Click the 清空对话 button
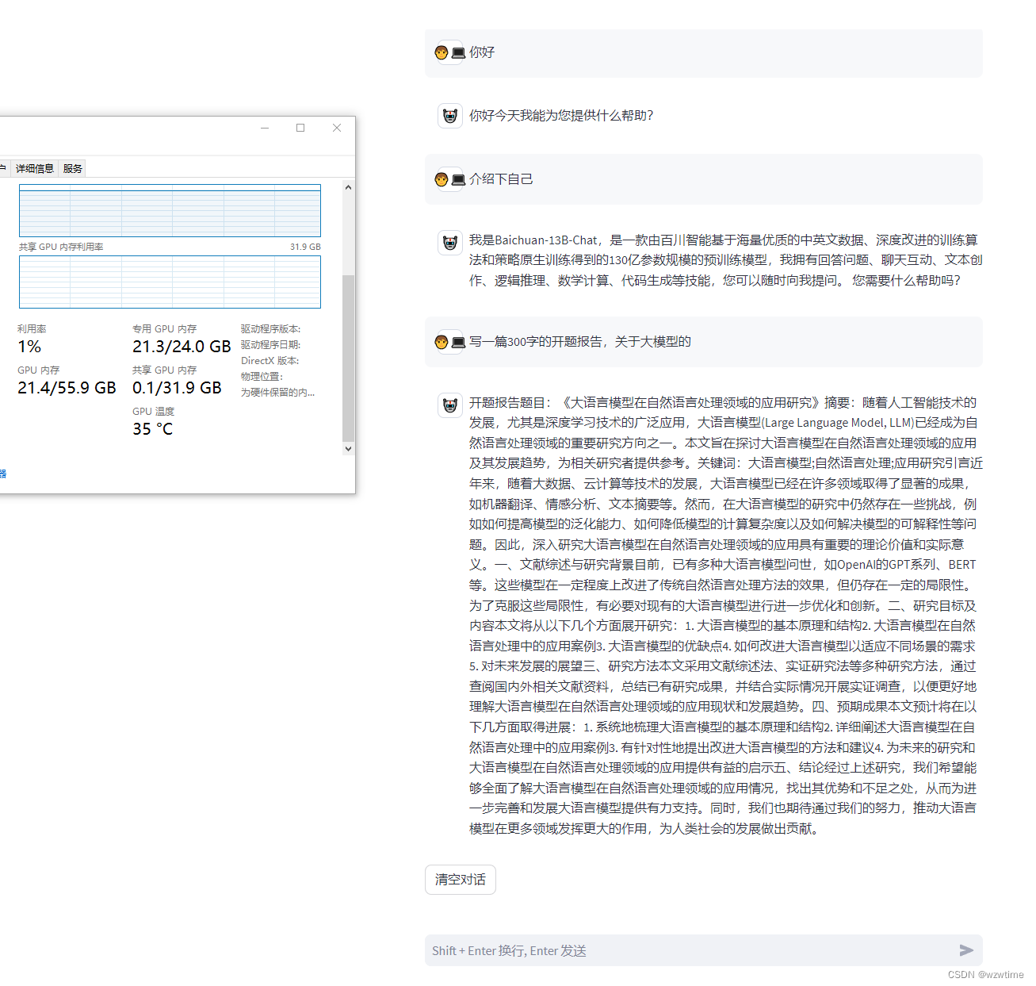Image resolution: width=1036 pixels, height=986 pixels. click(460, 880)
